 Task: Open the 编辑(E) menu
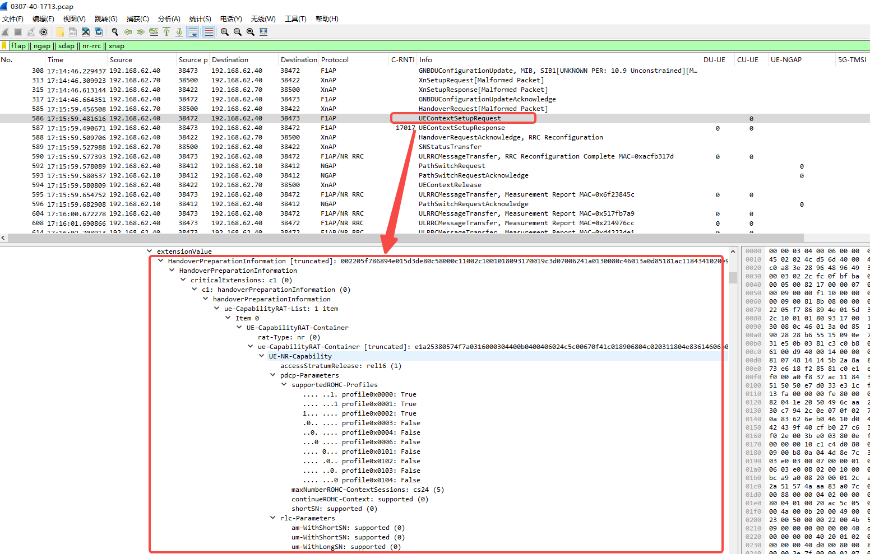[x=43, y=19]
